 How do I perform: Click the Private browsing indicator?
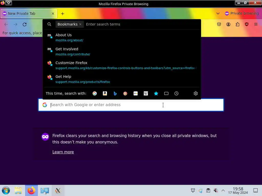(242, 13)
